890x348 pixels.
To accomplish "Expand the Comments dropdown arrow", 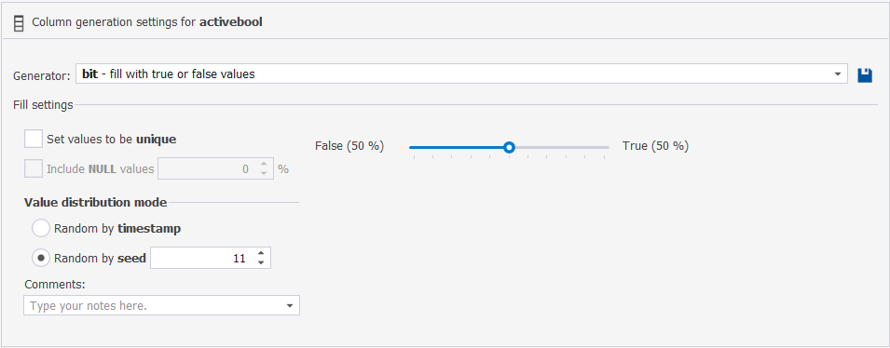I will [290, 305].
